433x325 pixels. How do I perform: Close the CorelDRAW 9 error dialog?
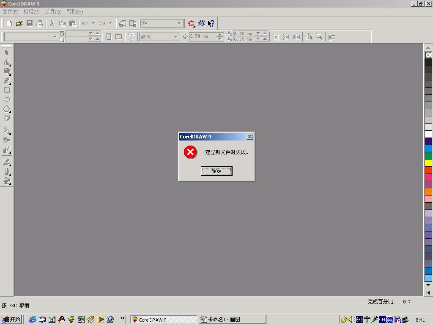249,137
